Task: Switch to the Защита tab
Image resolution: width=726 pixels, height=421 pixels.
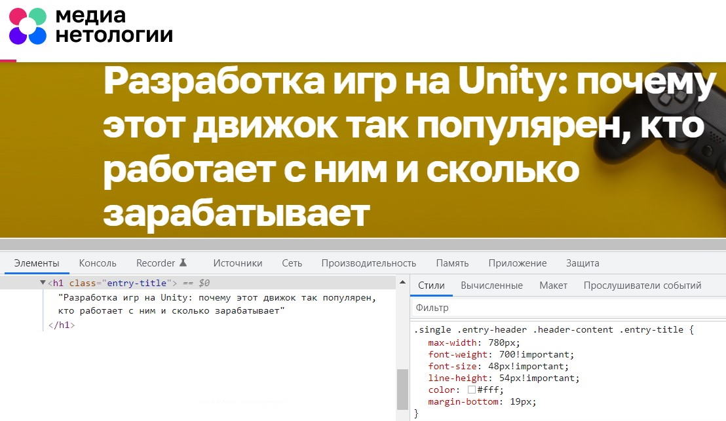Action: pos(581,263)
